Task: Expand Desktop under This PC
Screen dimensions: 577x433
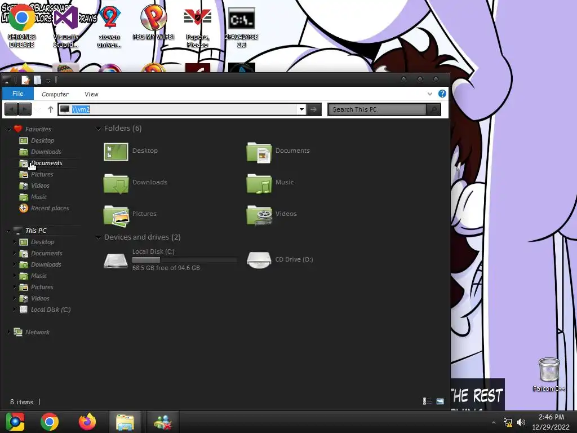Action: 14,242
